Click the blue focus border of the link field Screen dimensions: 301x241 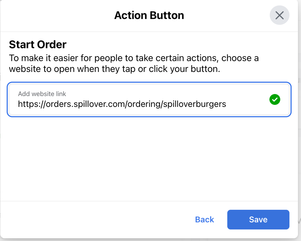point(149,82)
